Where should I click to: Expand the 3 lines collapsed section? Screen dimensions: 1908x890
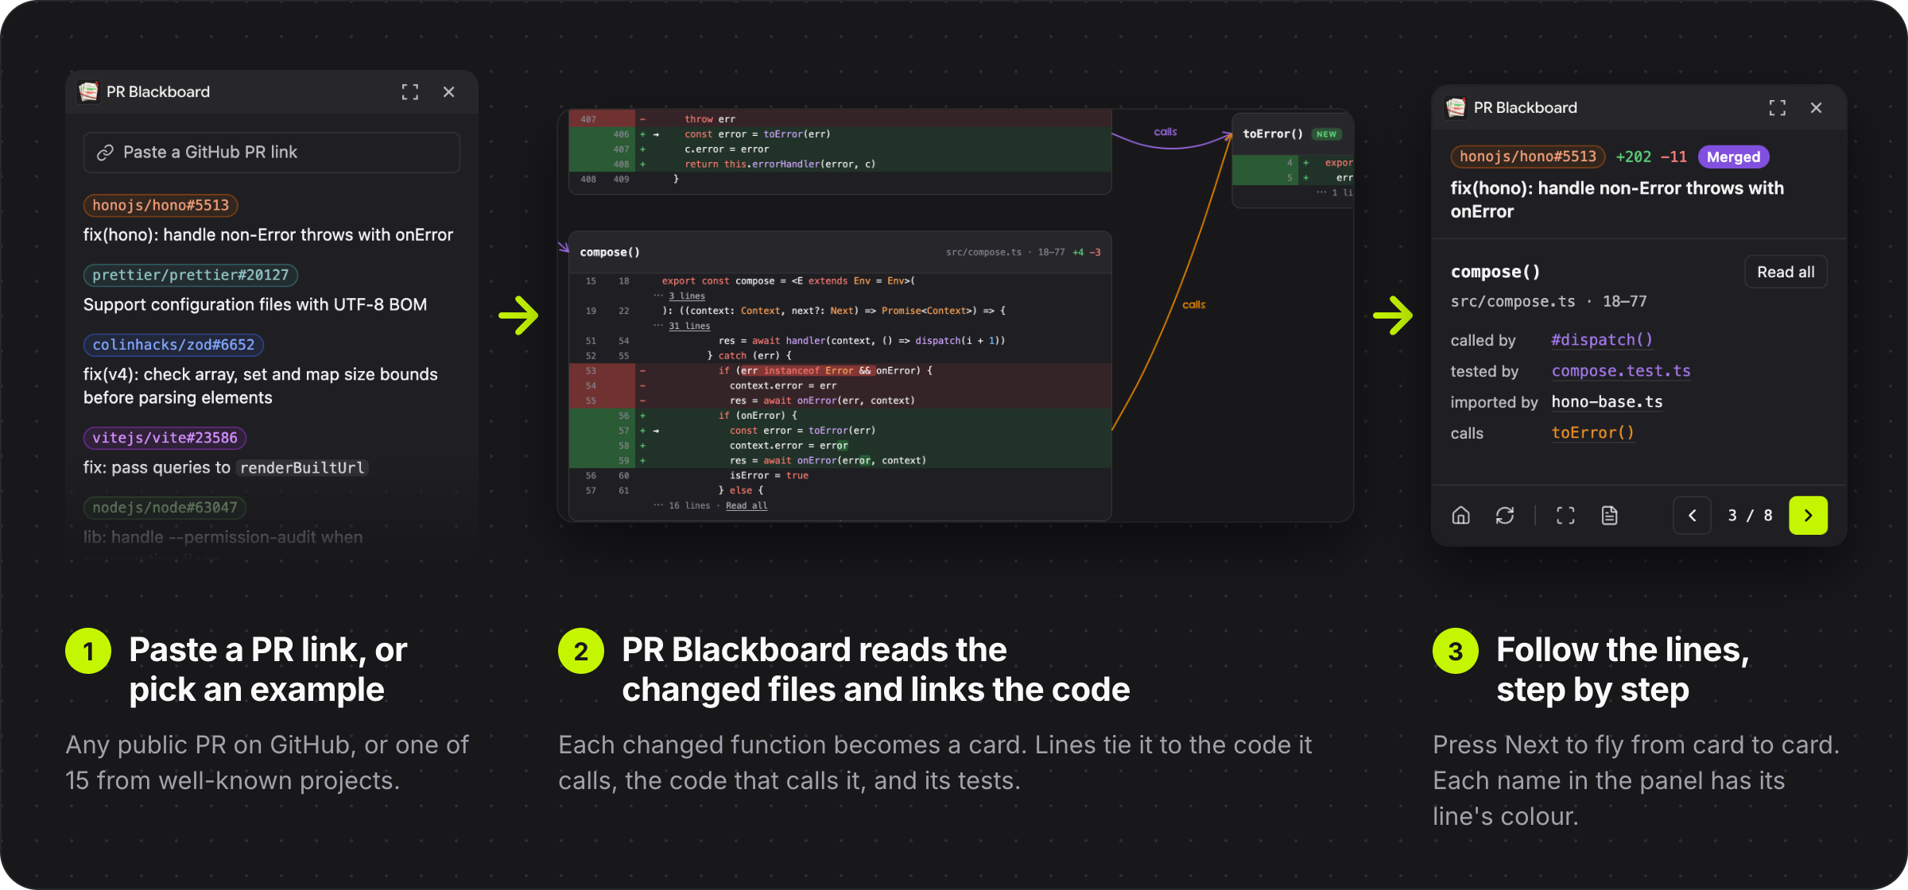point(687,296)
